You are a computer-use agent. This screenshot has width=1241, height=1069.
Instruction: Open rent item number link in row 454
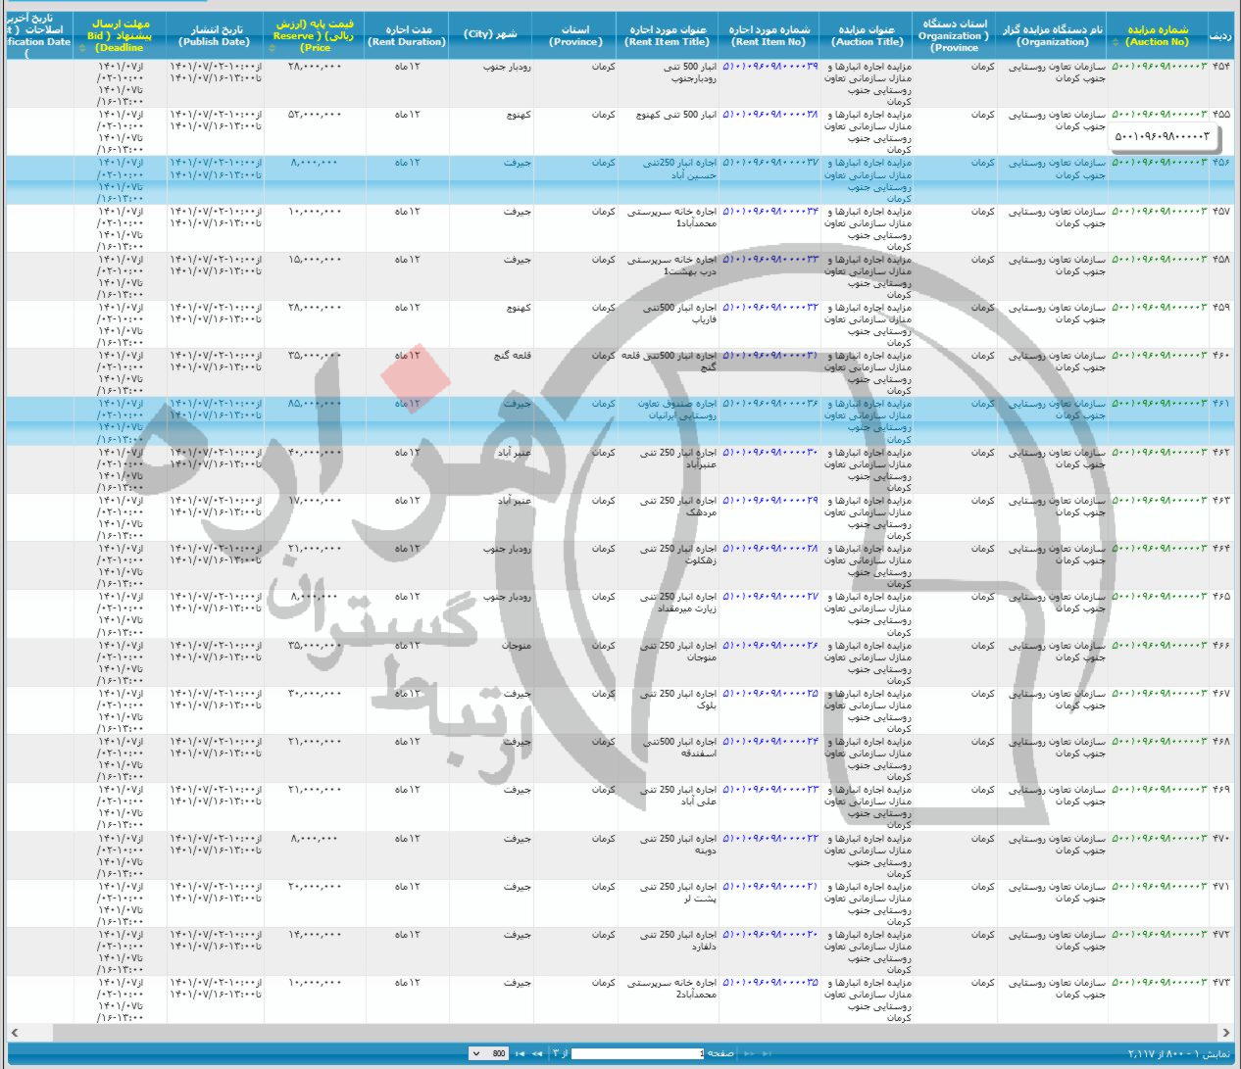[x=769, y=67]
